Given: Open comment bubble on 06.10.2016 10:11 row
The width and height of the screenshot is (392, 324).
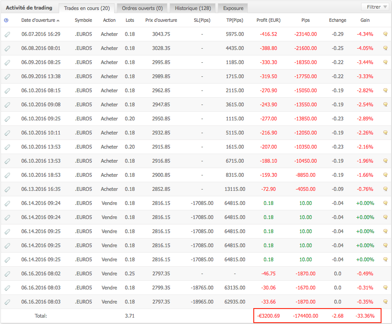Looking at the screenshot, I should click(x=386, y=133).
